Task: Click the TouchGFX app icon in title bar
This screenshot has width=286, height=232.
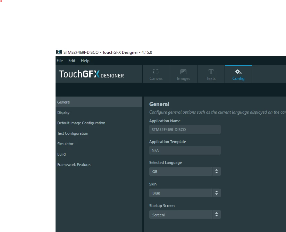Action: 59,52
